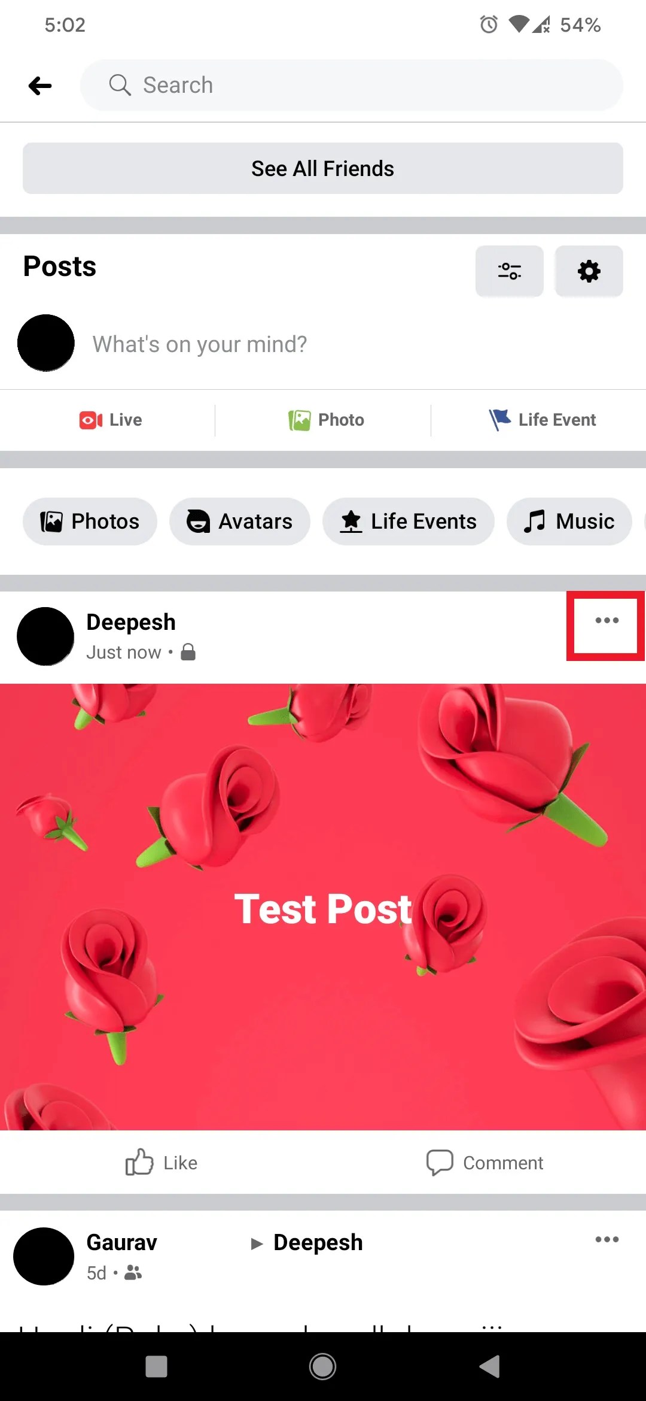Tap the back arrow icon
This screenshot has height=1401, width=646.
[40, 86]
